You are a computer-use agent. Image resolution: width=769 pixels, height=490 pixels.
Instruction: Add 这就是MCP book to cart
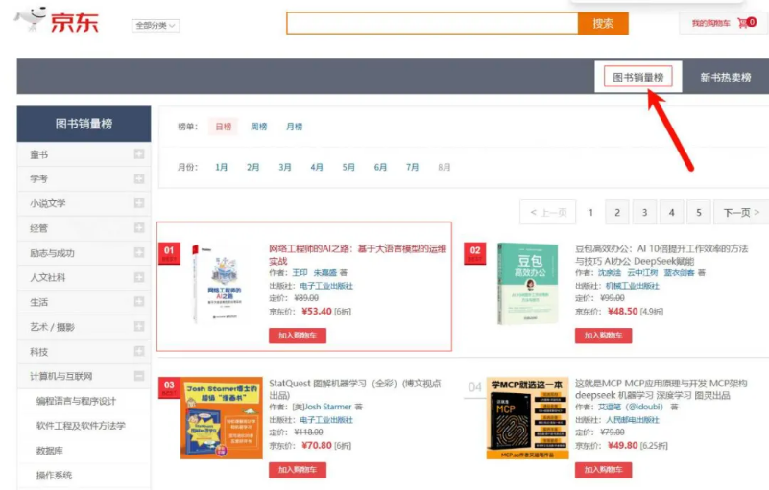603,470
